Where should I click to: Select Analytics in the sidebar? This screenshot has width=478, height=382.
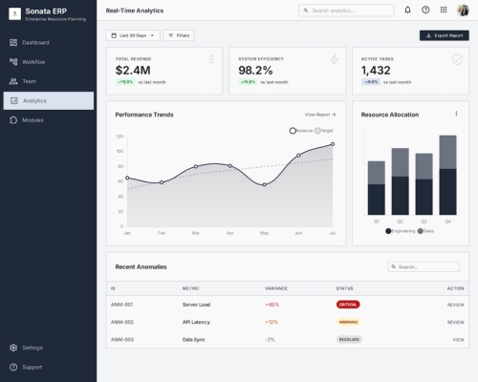click(x=49, y=100)
